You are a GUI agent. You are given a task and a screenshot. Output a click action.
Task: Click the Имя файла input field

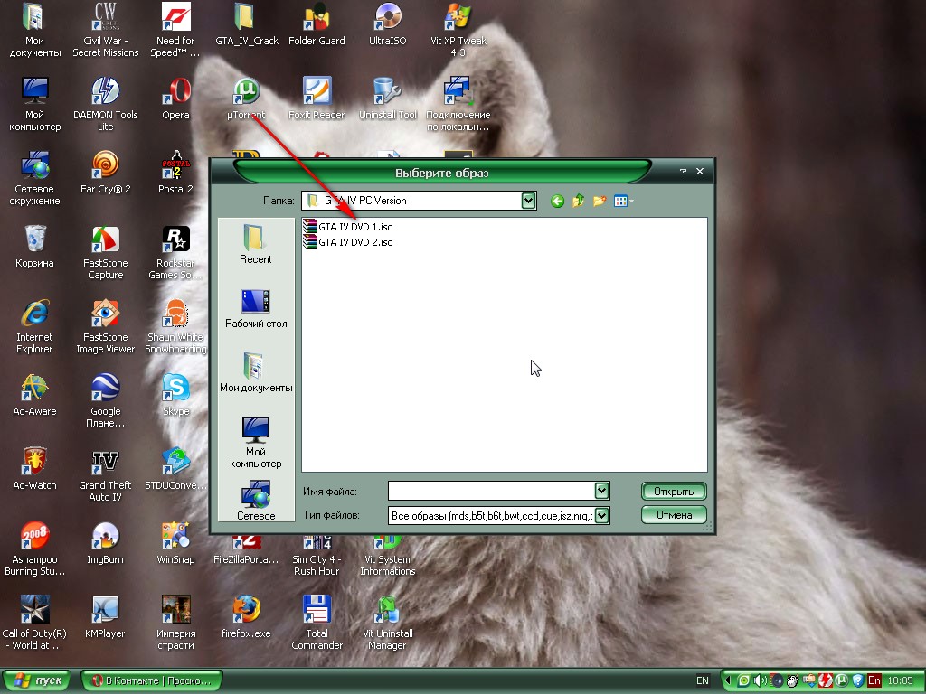click(491, 491)
